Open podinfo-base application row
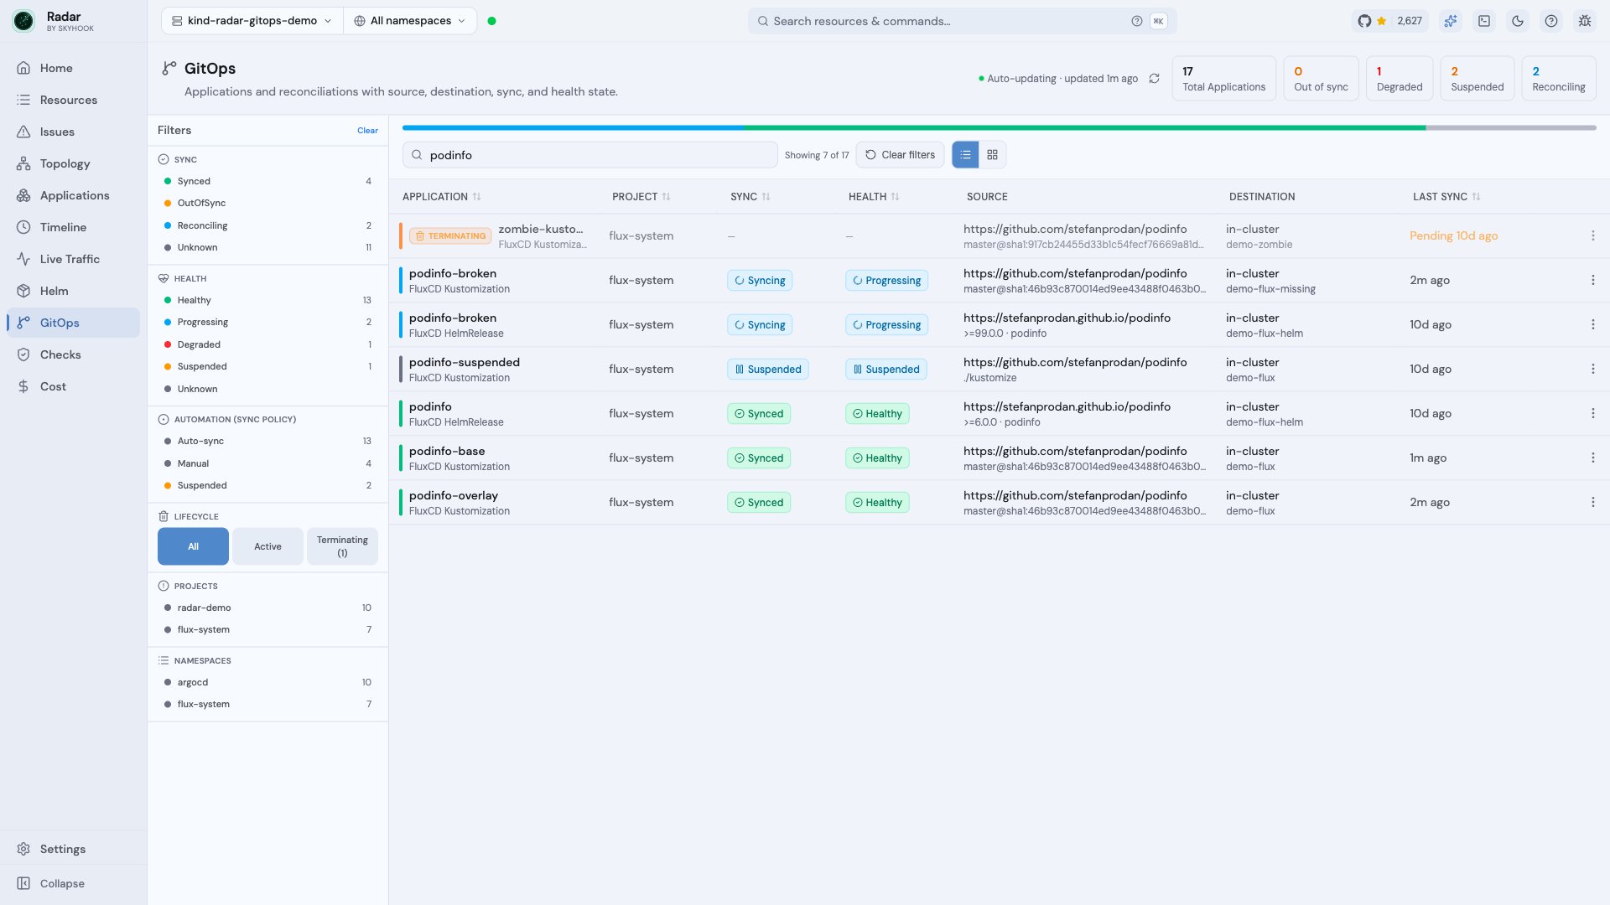Image resolution: width=1610 pixels, height=905 pixels. click(999, 458)
